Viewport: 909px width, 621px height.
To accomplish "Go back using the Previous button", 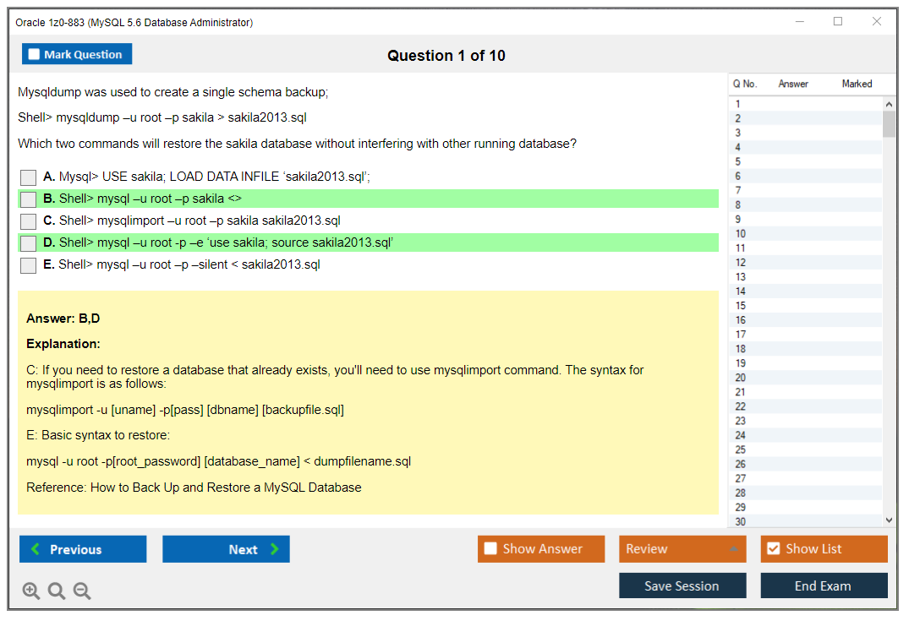I will tap(82, 548).
